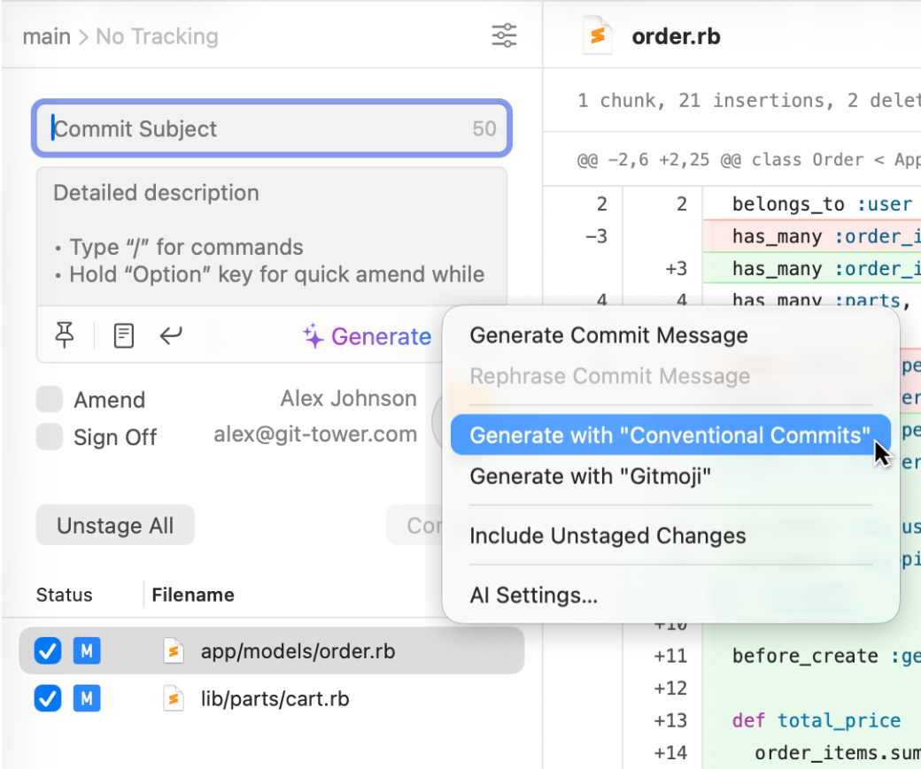Screen dimensions: 921x769
Task: Uncheck the lib/parts/cart.rb staged checkbox
Action: point(47,699)
